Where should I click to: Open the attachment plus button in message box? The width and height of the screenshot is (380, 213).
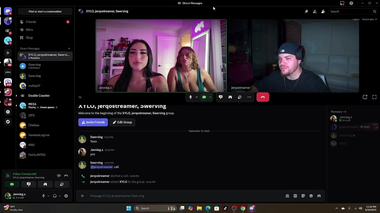(82, 196)
